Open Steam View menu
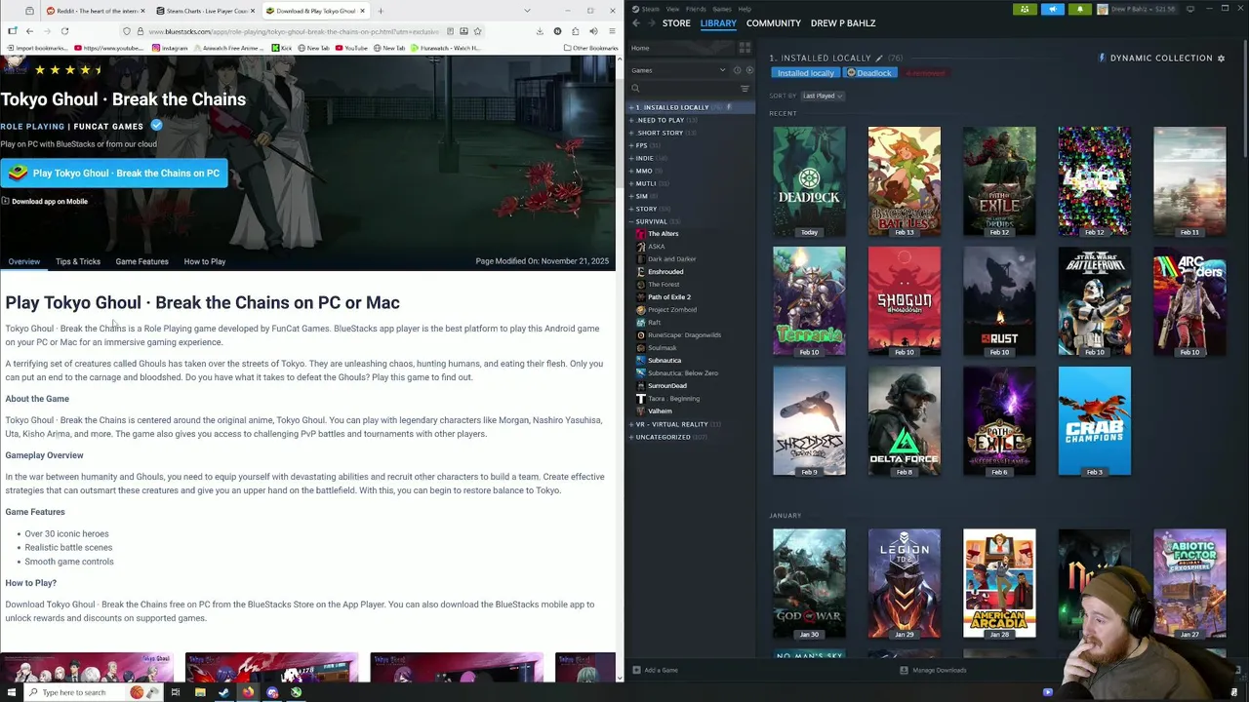The width and height of the screenshot is (1249, 702). pyautogui.click(x=672, y=9)
